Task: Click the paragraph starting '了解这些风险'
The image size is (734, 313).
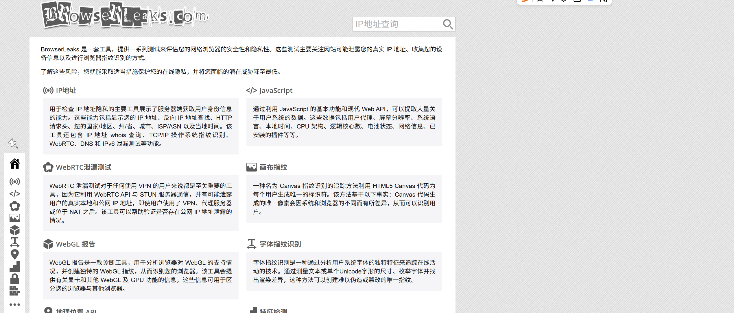Action: 161,72
